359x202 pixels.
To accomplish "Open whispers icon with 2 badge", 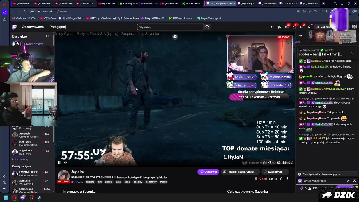I will pos(302,27).
